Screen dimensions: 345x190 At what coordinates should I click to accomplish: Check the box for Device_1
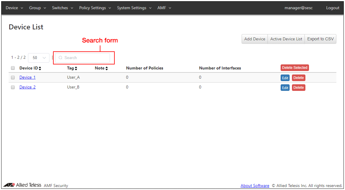point(13,77)
